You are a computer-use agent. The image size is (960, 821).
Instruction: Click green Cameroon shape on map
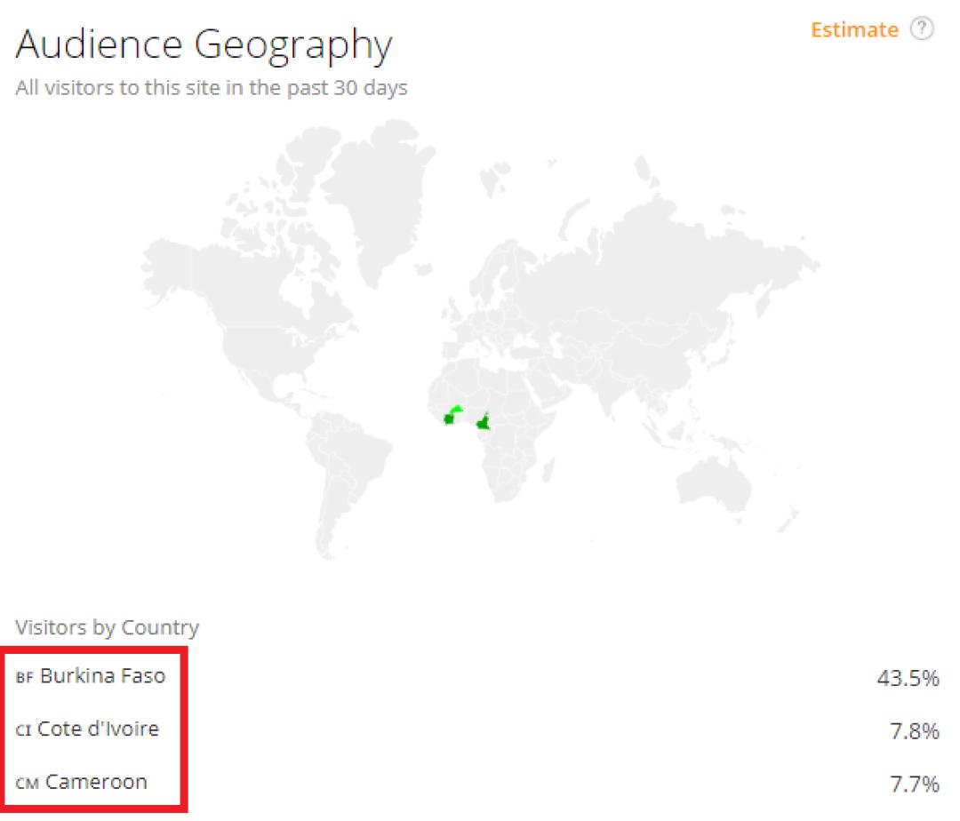(x=484, y=421)
